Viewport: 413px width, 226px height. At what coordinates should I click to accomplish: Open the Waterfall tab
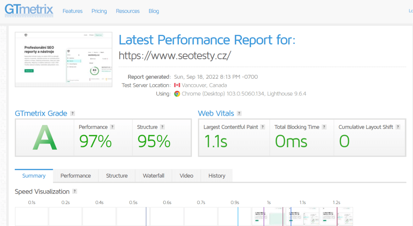click(x=153, y=176)
